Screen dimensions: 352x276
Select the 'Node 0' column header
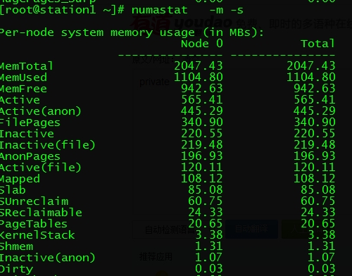pyautogui.click(x=202, y=44)
